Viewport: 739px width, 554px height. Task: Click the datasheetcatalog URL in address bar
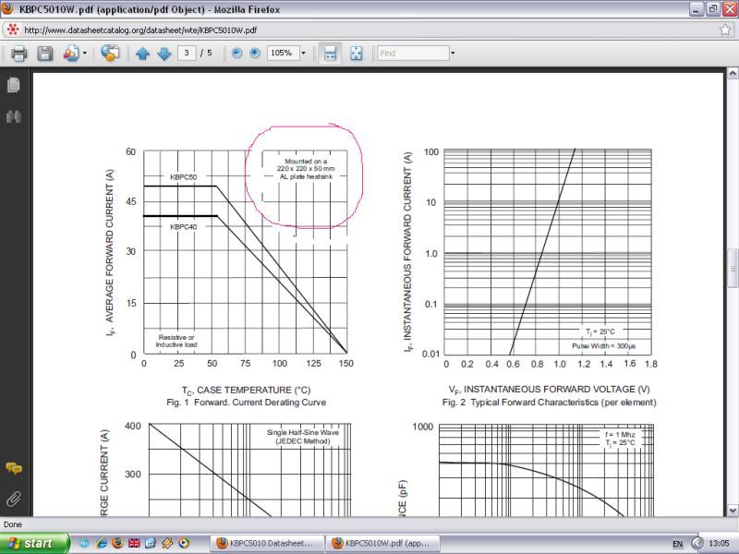coord(140,30)
